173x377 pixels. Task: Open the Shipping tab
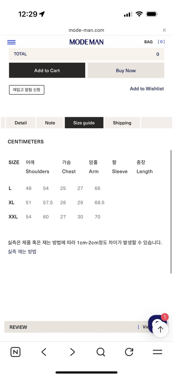click(122, 123)
